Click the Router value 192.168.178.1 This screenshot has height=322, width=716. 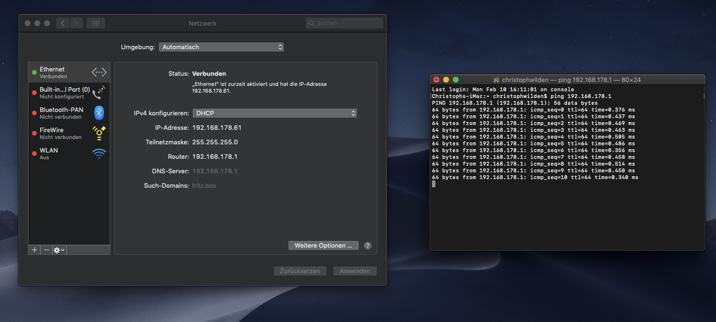pos(215,157)
